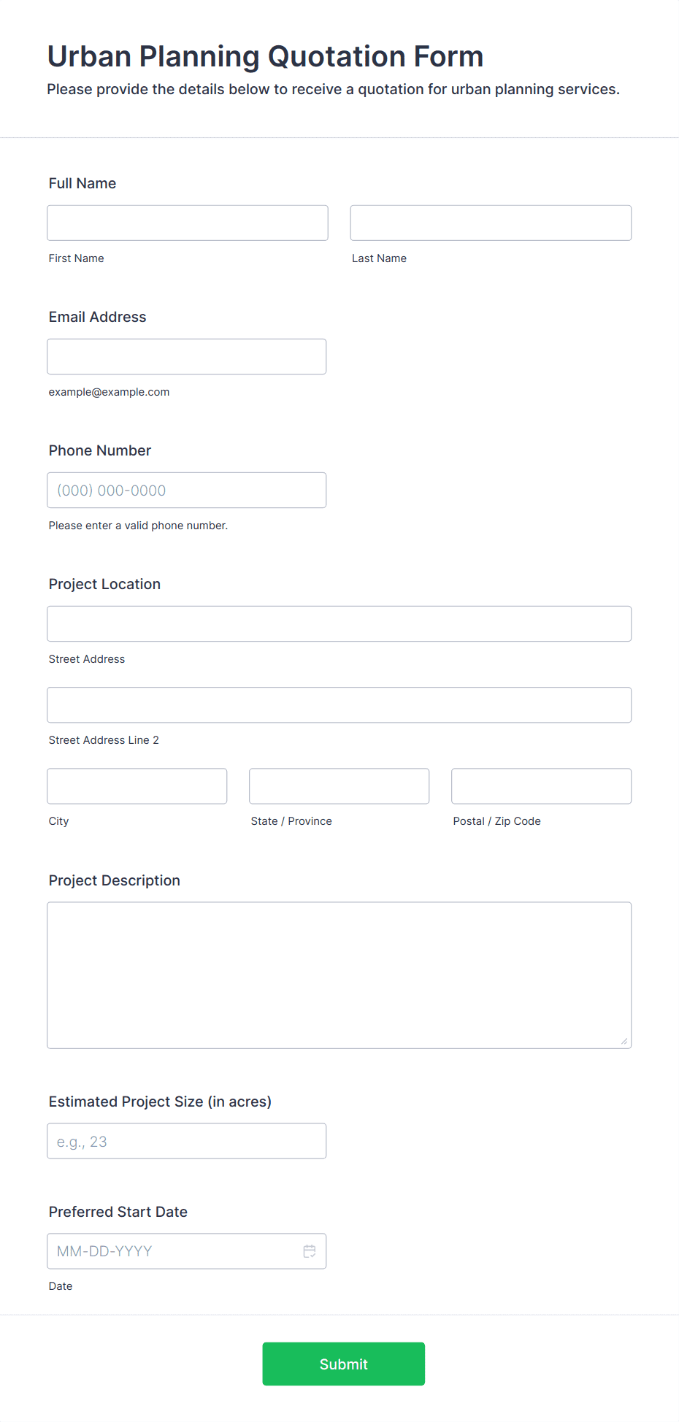The width and height of the screenshot is (679, 1422).
Task: Click the Urban Planning Quotation Form heading
Action: pos(266,56)
